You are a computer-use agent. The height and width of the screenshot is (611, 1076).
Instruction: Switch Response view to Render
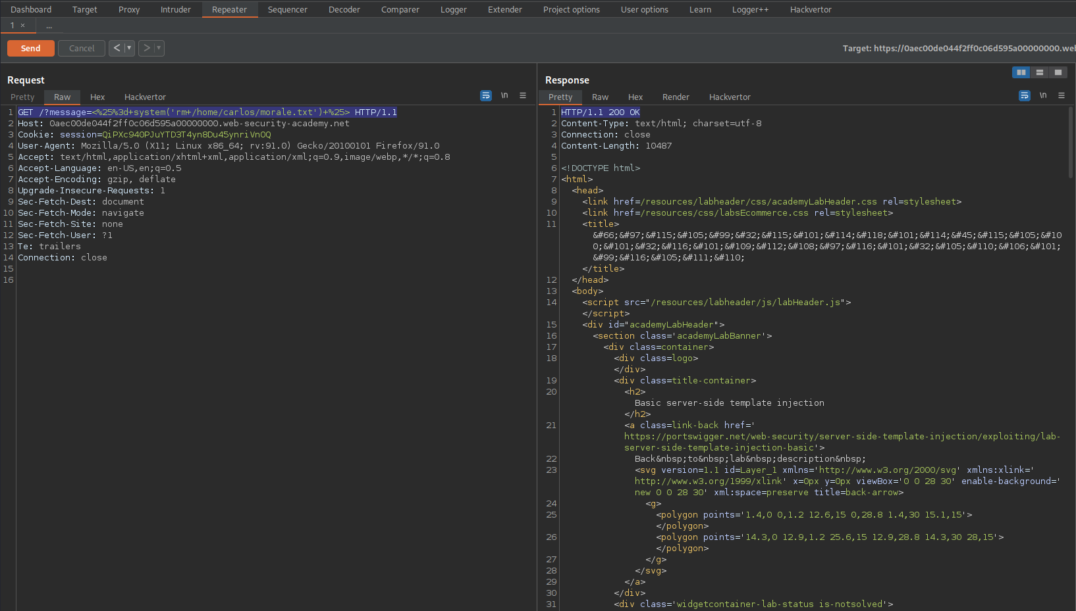tap(676, 97)
